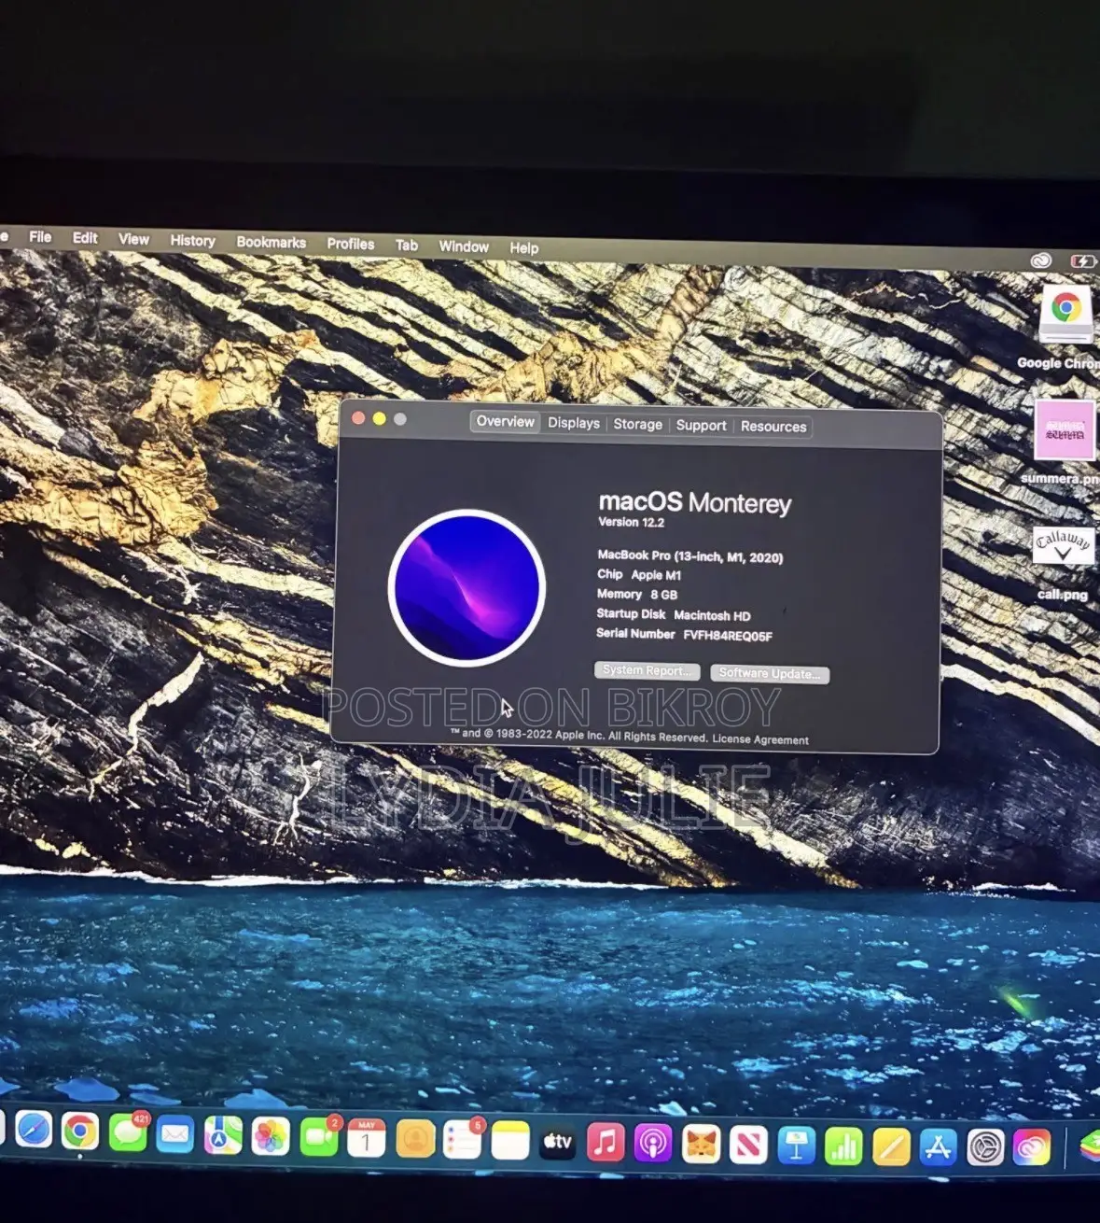Image resolution: width=1100 pixels, height=1223 pixels.
Task: Open the Window menu
Action: click(464, 246)
